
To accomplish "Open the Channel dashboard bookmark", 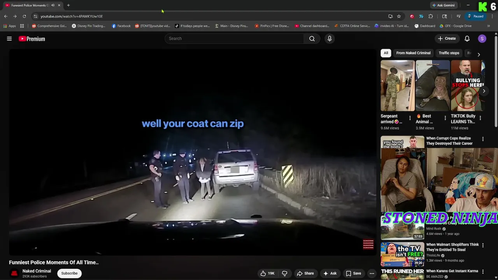I will pyautogui.click(x=312, y=26).
